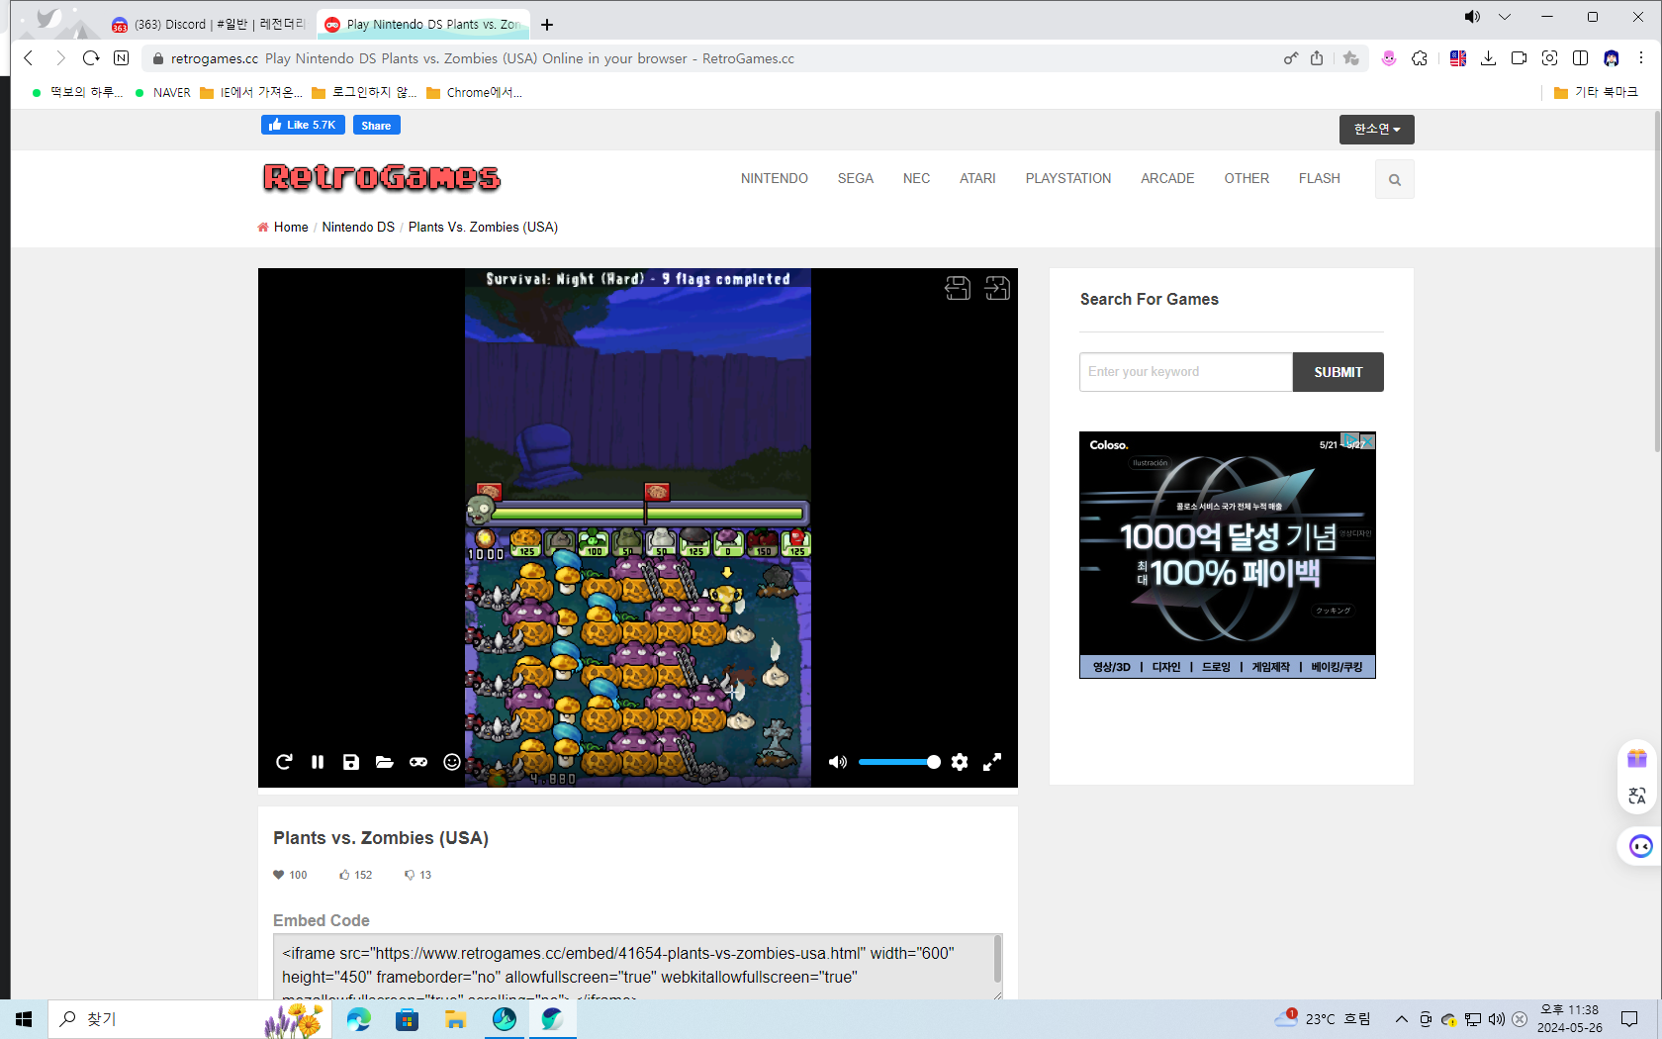Click the Facebook Share button
This screenshot has height=1039, width=1662.
(376, 125)
